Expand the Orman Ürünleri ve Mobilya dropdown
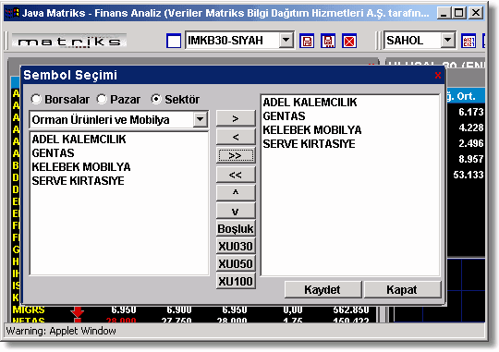 point(201,120)
